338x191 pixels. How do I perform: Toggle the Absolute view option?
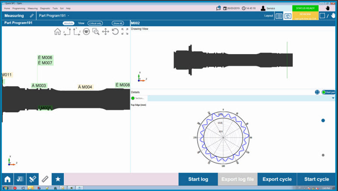pos(69,23)
